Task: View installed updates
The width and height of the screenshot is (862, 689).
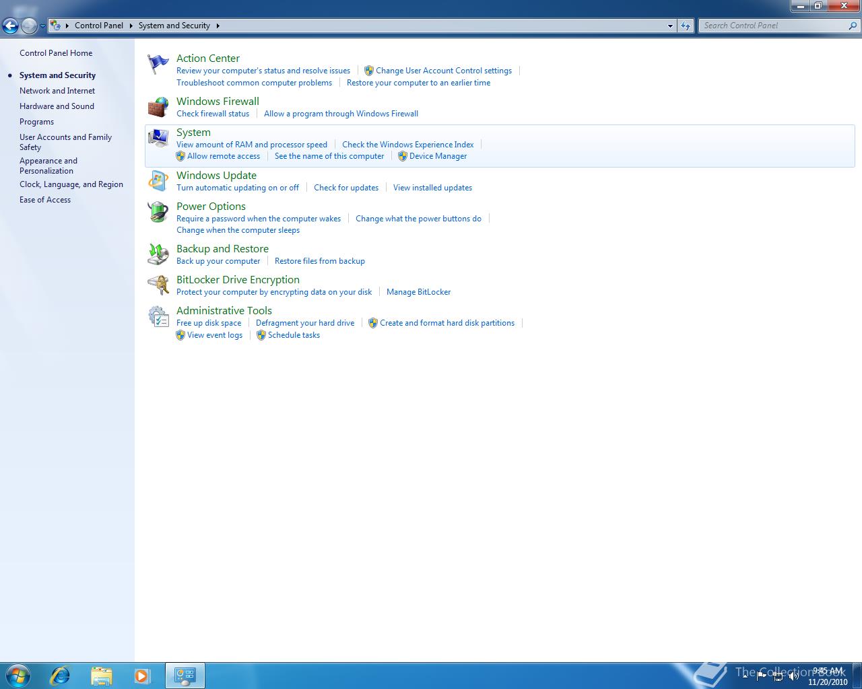Action: click(x=432, y=188)
